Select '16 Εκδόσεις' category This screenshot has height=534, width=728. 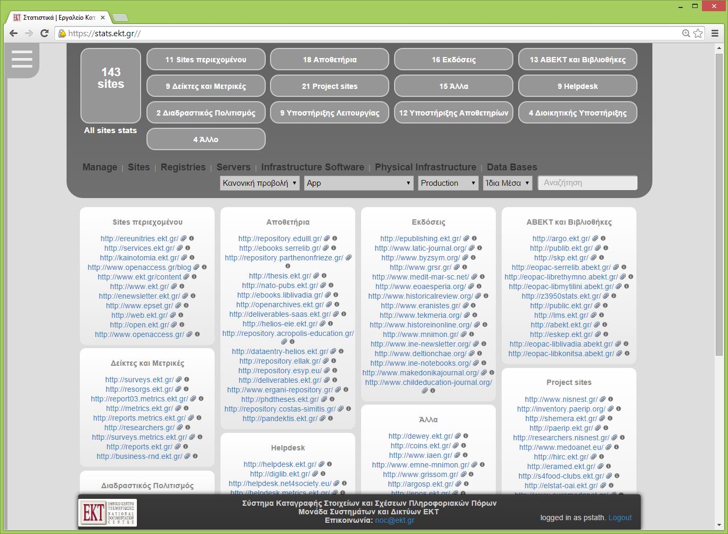pos(454,60)
